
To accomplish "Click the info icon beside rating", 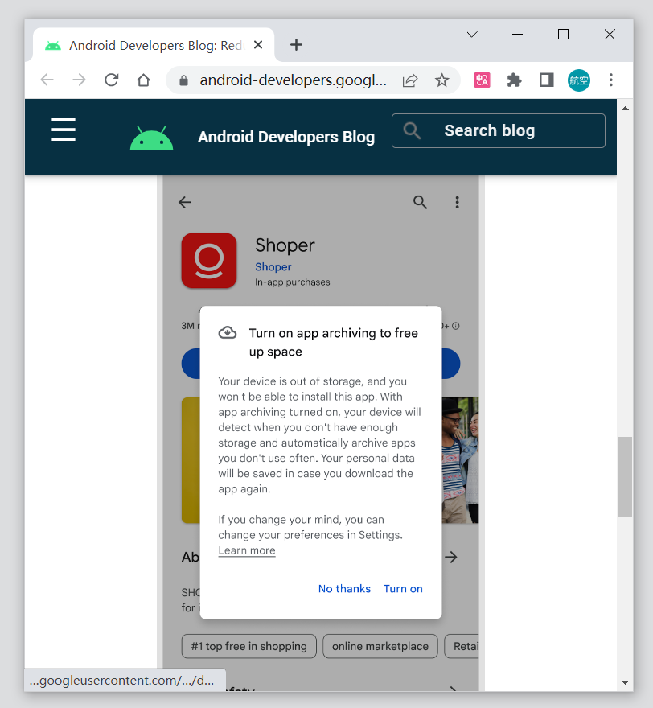I will point(456,326).
